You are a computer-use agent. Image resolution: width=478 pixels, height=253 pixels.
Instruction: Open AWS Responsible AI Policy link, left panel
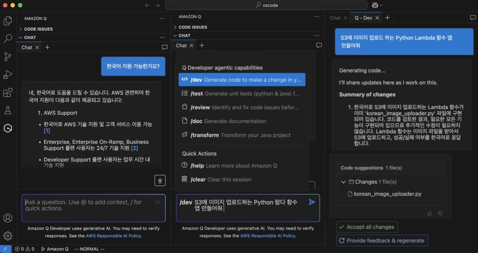point(113,236)
